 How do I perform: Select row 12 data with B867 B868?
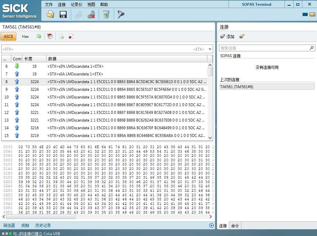(x=104, y=112)
